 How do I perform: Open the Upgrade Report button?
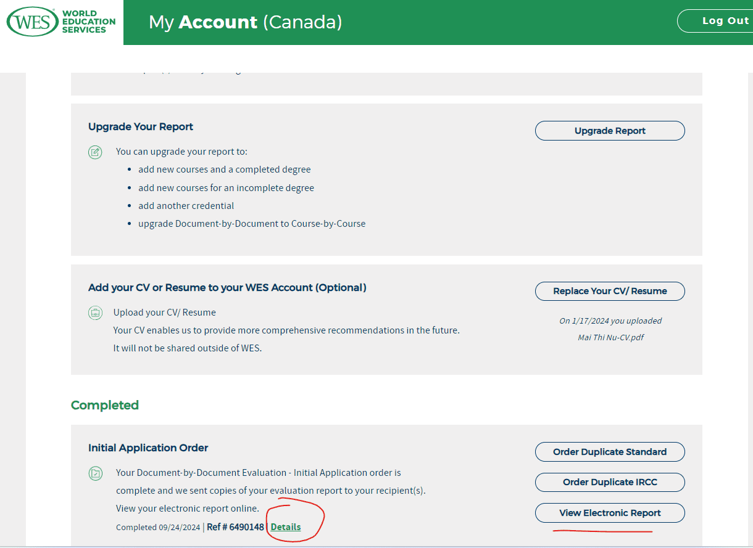click(610, 131)
